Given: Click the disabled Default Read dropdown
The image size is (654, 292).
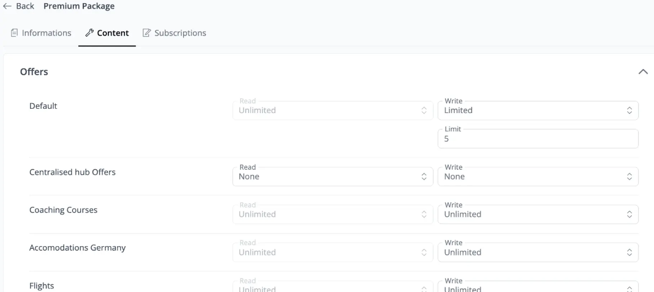Looking at the screenshot, I should [x=332, y=111].
